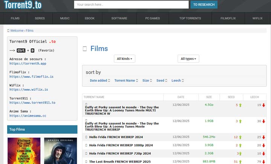Image resolution: width=271 pixels, height=164 pixels.
Task: Click the TO RESEARCH button
Action: [x=204, y=5]
